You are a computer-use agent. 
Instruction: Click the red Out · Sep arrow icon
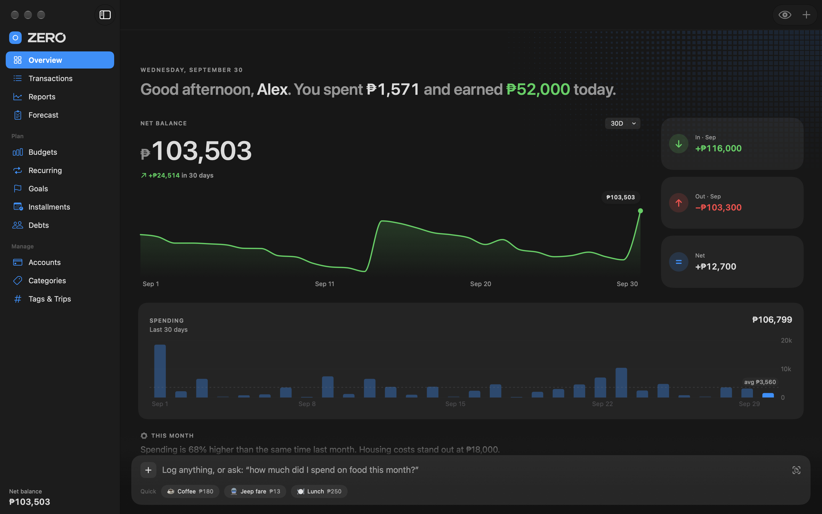click(678, 203)
